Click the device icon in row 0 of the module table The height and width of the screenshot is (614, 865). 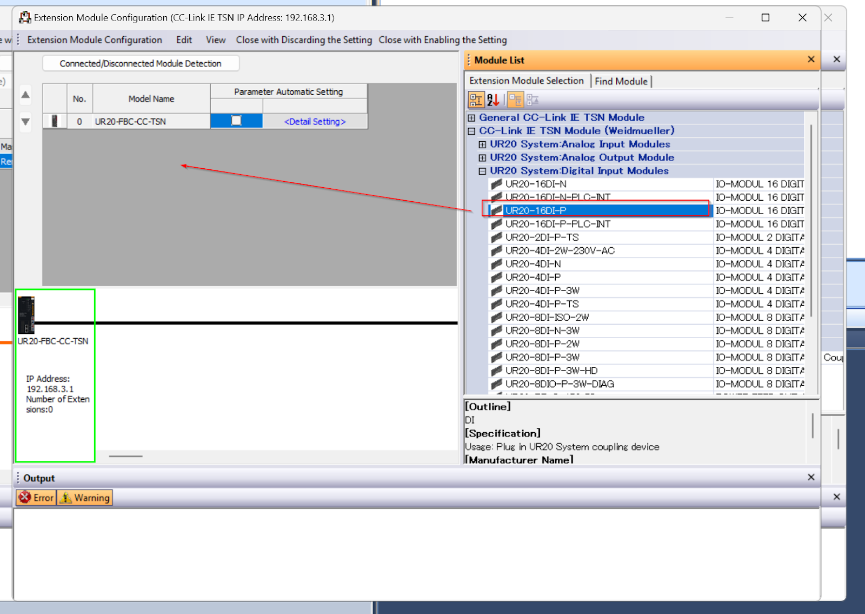coord(55,121)
